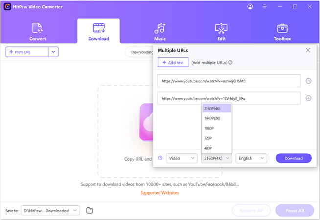Image resolution: width=320 pixels, height=220 pixels.
Task: Choose 720P from resolution list
Action: coord(217,138)
